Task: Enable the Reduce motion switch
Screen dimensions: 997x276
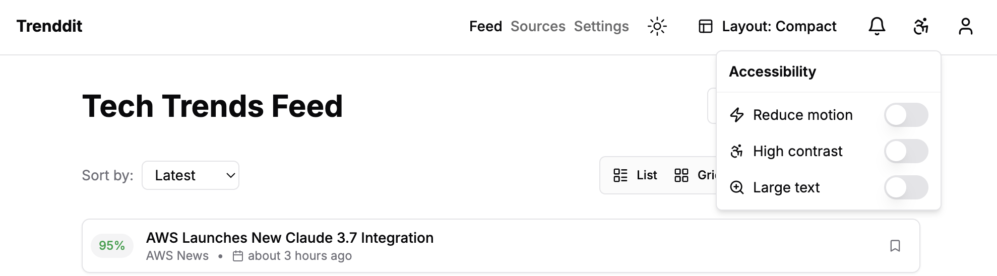Action: click(x=906, y=115)
